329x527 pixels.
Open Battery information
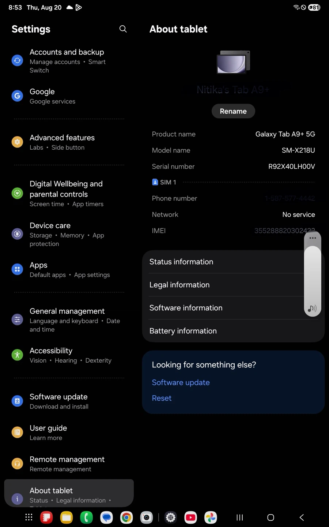pos(233,331)
